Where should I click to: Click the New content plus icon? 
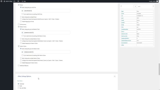[22, 1]
